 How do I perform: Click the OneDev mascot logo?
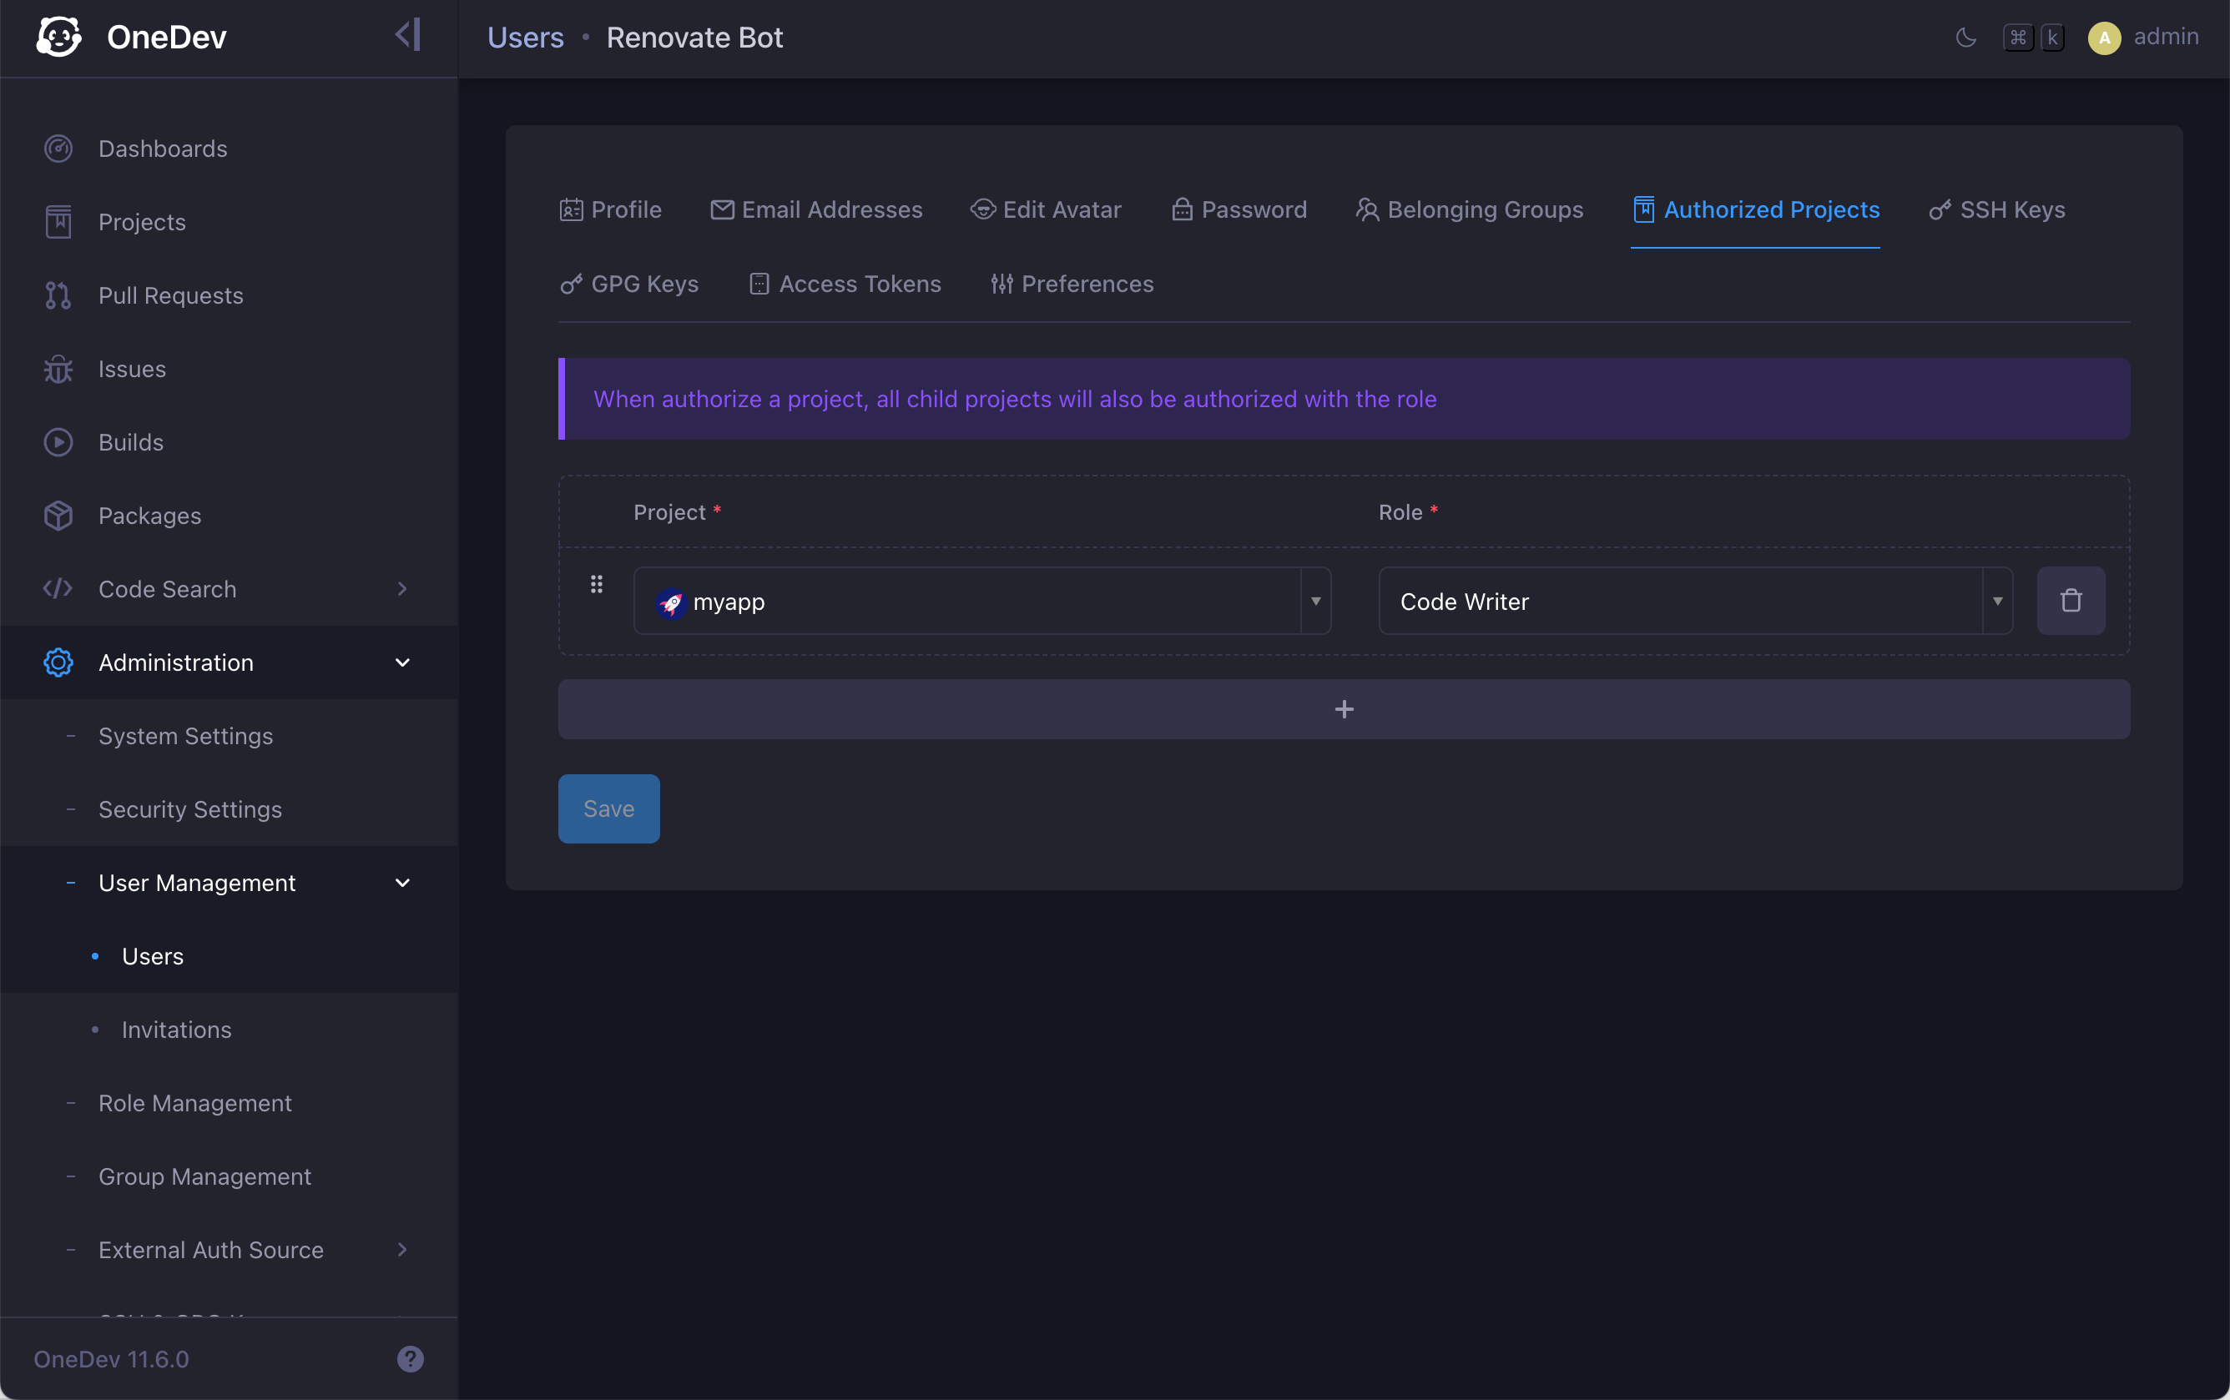58,36
